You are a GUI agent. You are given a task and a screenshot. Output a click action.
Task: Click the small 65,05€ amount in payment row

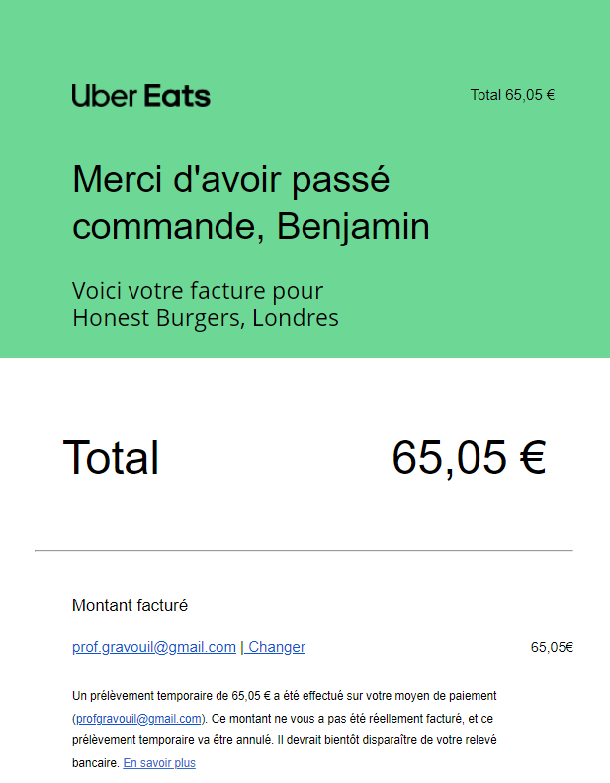tap(552, 647)
